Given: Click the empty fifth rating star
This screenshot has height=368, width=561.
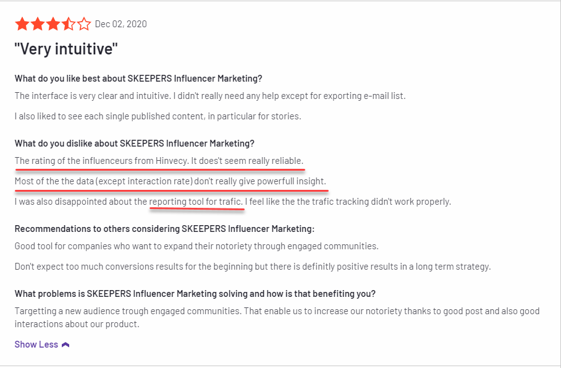Looking at the screenshot, I should pos(84,24).
